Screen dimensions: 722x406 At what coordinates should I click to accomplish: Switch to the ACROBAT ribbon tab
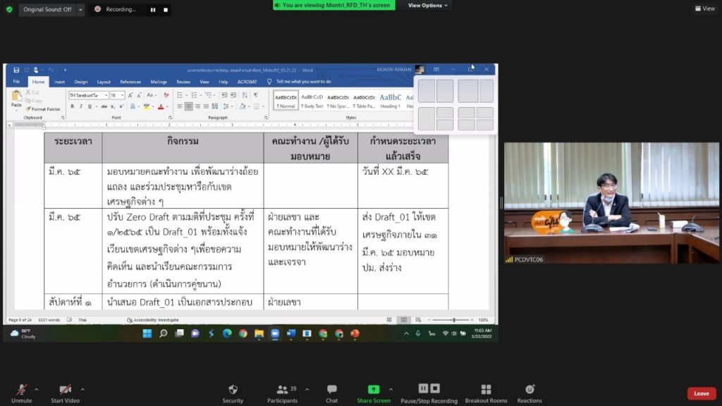pos(247,82)
